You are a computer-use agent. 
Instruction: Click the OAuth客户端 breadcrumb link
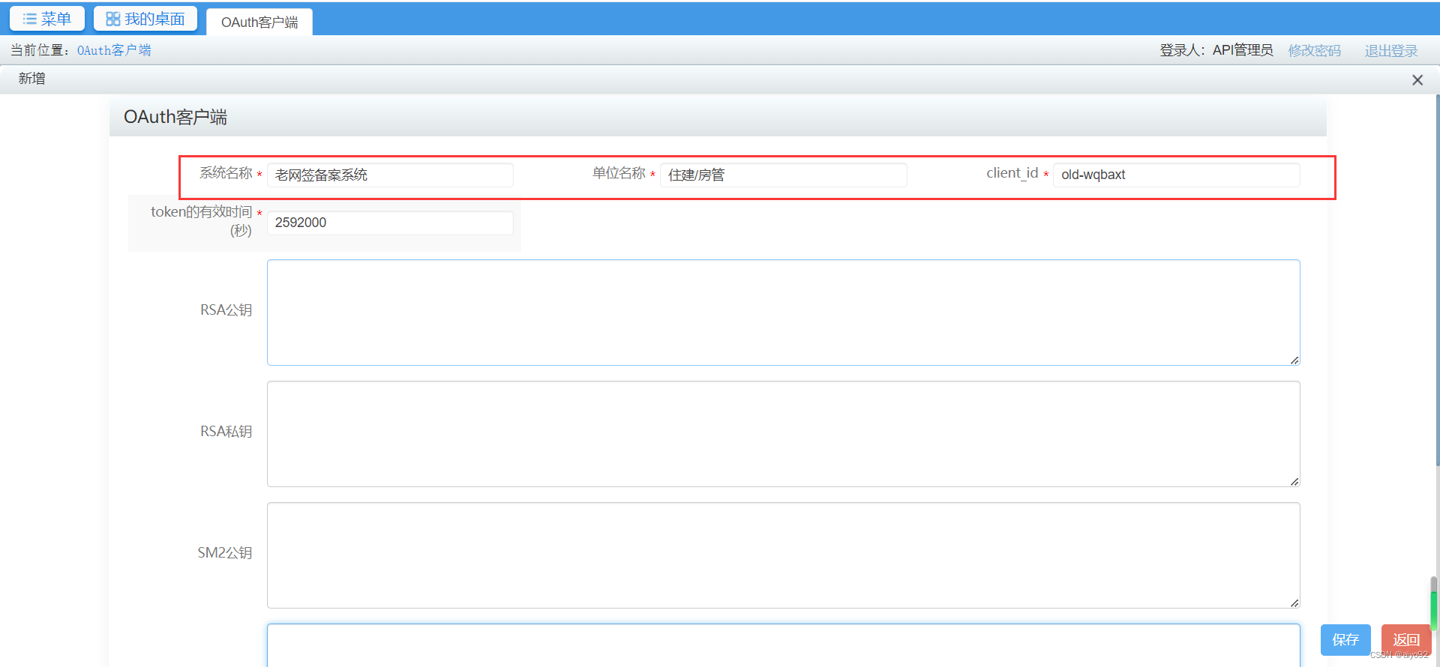[114, 50]
